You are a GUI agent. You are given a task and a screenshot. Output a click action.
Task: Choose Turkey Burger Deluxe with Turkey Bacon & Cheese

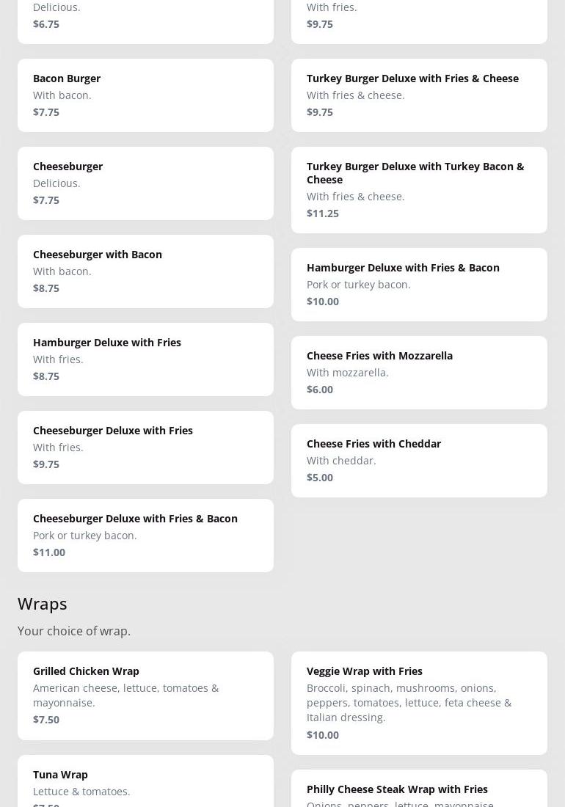[x=419, y=190]
